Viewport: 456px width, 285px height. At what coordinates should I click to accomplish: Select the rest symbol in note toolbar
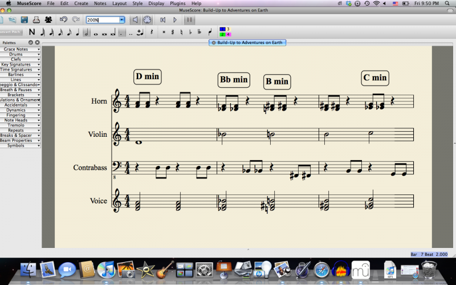pyautogui.click(x=152, y=32)
